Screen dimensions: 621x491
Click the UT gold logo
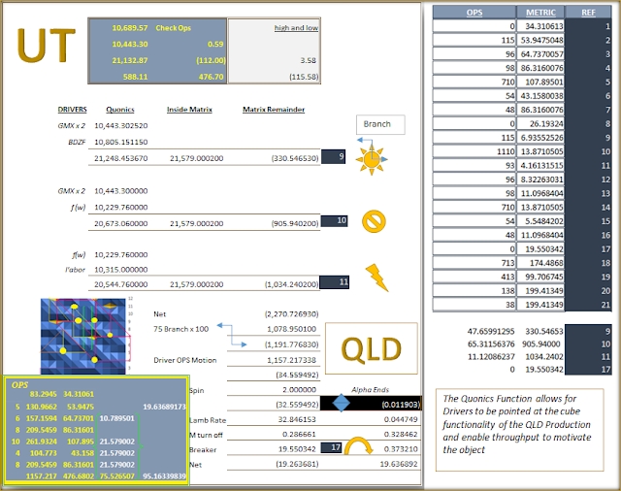point(47,46)
